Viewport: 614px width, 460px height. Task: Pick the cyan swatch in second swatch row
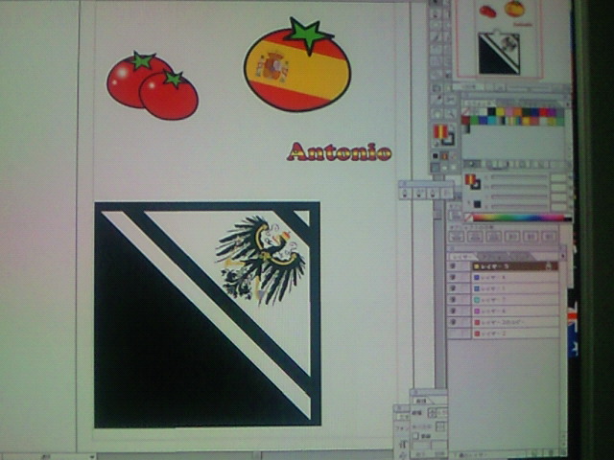[491, 121]
